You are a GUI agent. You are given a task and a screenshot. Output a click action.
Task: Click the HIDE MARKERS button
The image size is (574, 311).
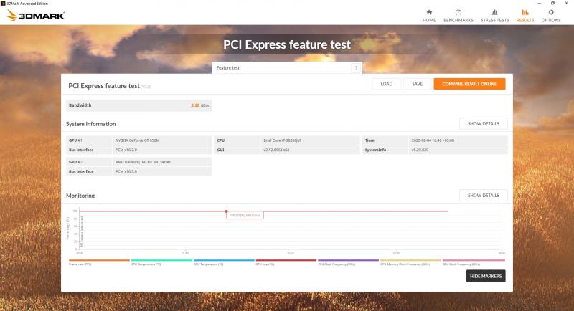(486, 276)
